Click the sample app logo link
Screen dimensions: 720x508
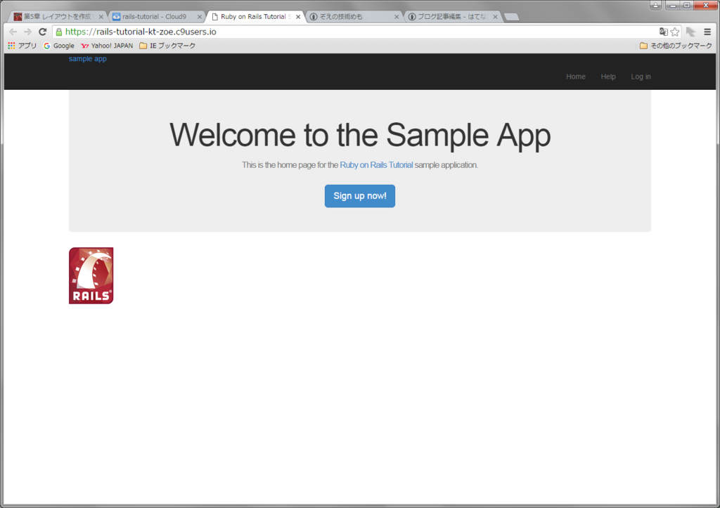pos(88,59)
